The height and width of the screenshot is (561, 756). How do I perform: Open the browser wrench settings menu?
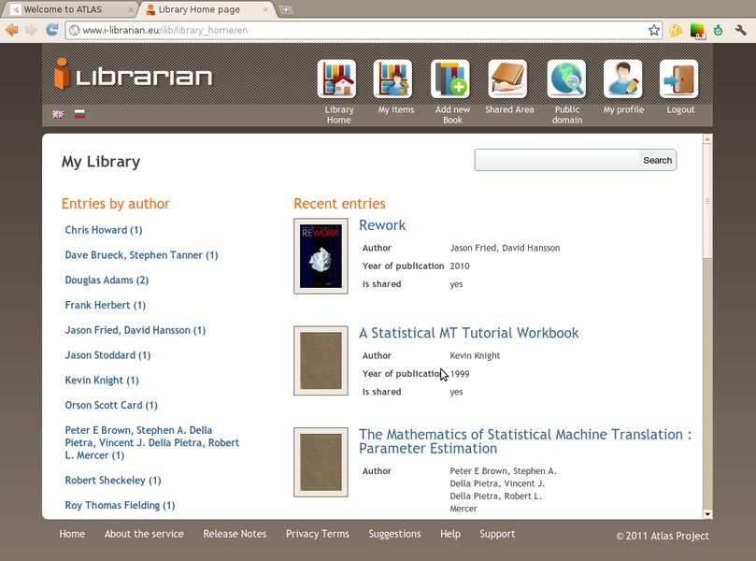tap(741, 30)
